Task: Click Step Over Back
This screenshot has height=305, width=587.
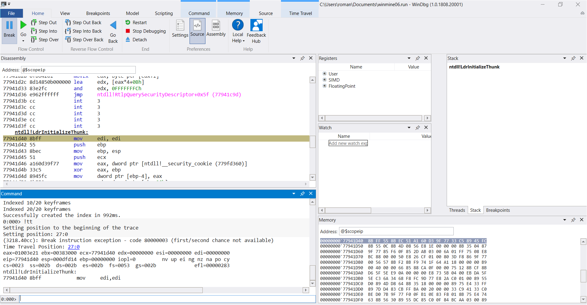Action: 84,39
